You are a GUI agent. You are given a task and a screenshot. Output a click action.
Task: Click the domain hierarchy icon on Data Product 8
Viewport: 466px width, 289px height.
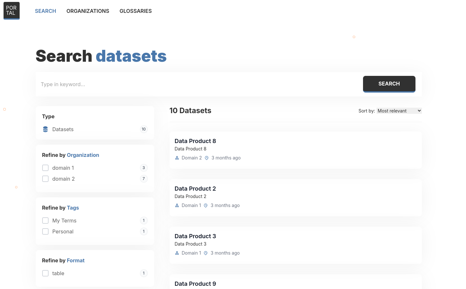point(177,158)
